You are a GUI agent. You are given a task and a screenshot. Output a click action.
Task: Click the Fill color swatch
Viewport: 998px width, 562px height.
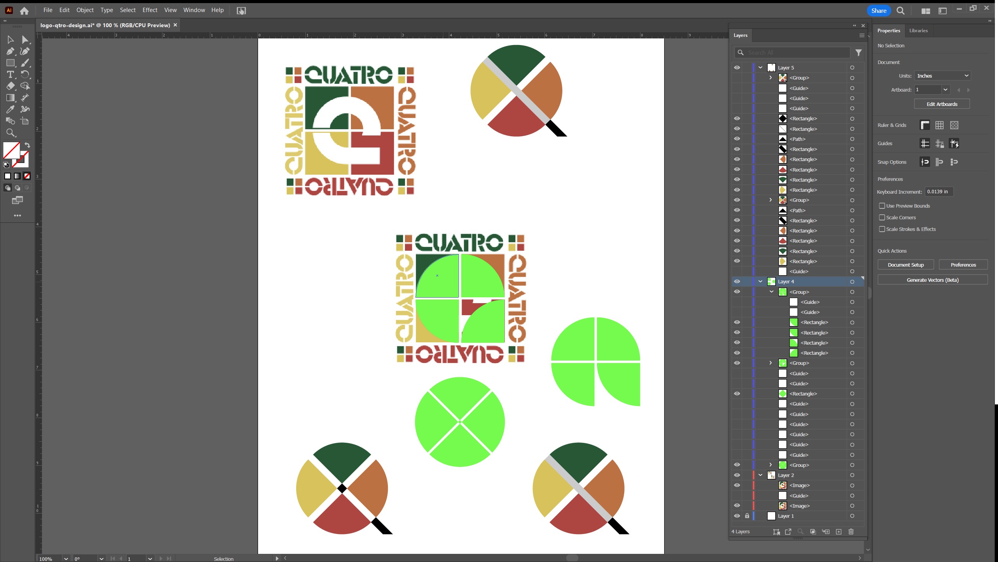click(11, 151)
